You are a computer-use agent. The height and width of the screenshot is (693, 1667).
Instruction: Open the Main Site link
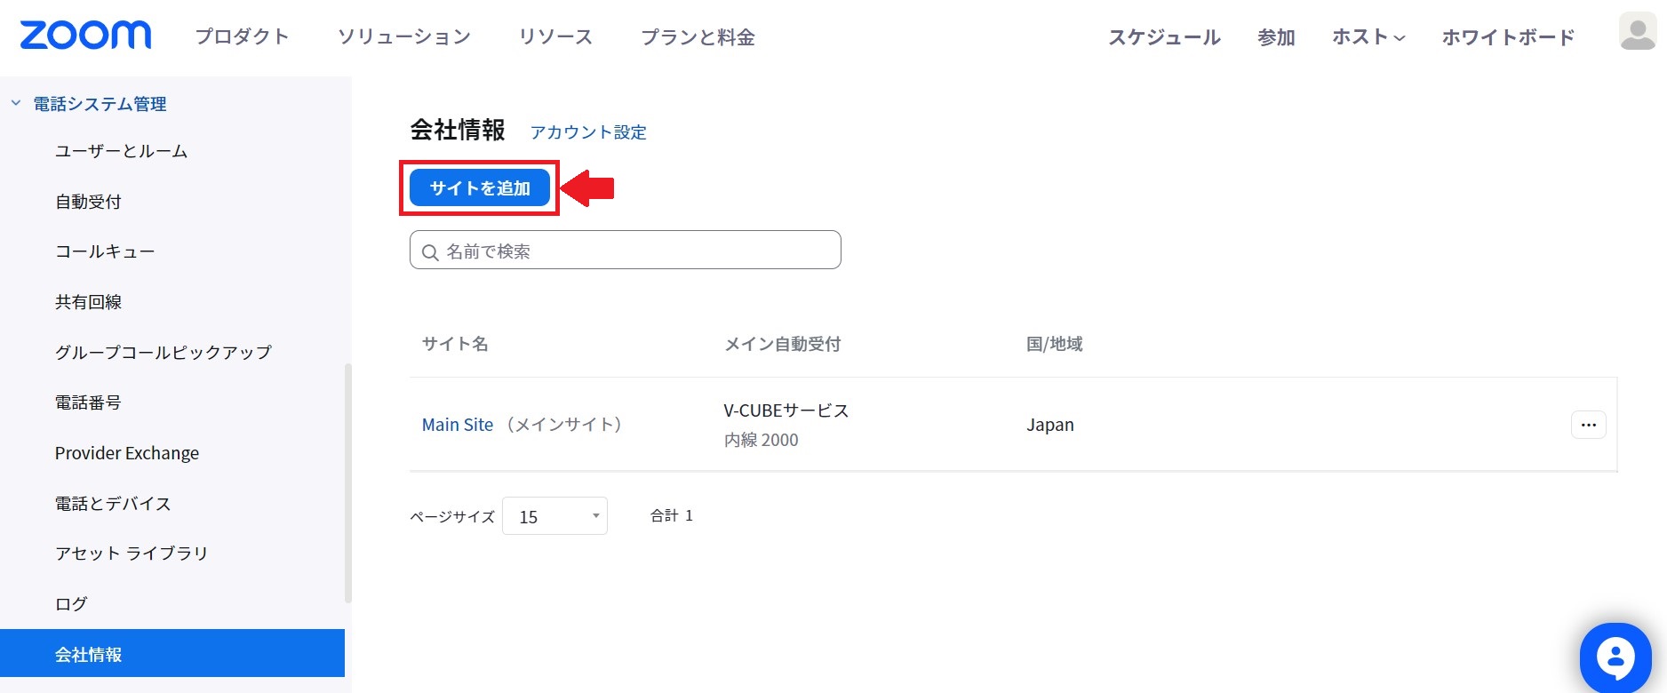457,425
